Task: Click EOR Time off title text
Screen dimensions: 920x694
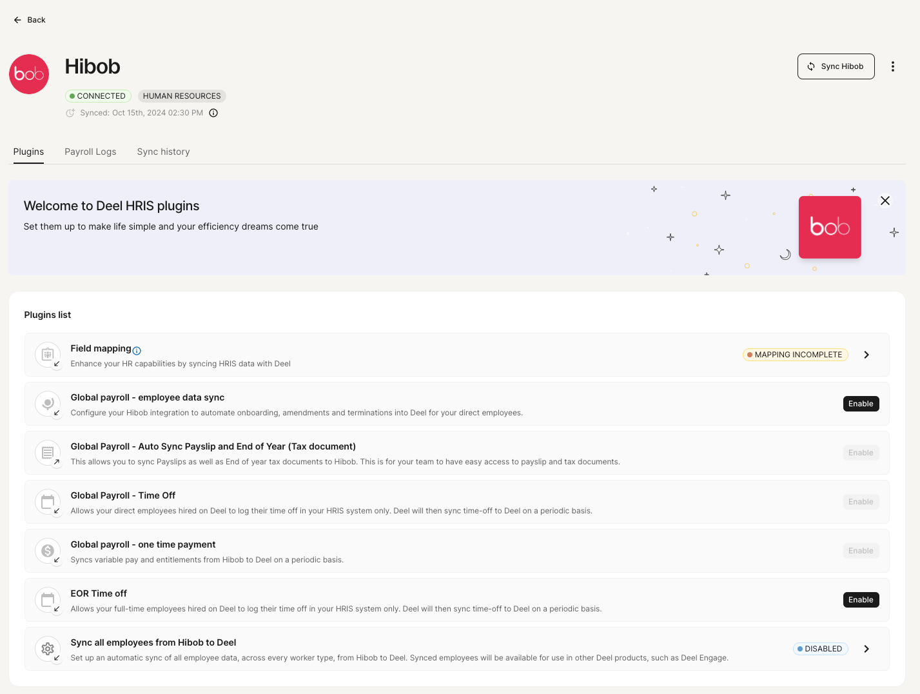Action: tap(99, 593)
